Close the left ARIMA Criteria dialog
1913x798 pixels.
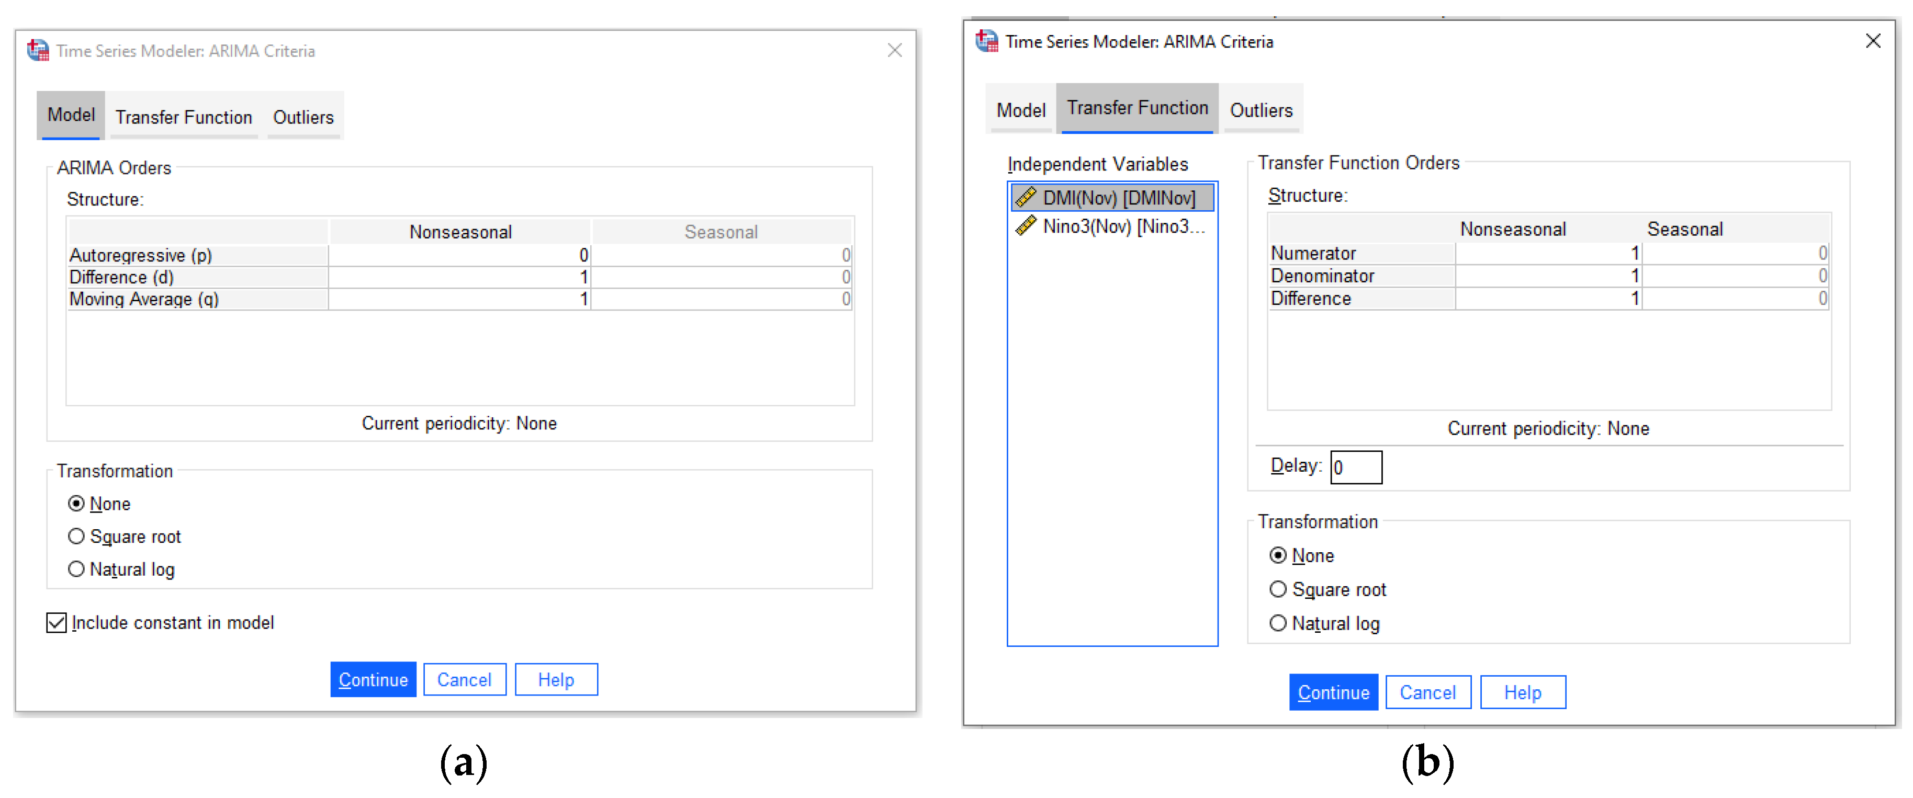(894, 51)
